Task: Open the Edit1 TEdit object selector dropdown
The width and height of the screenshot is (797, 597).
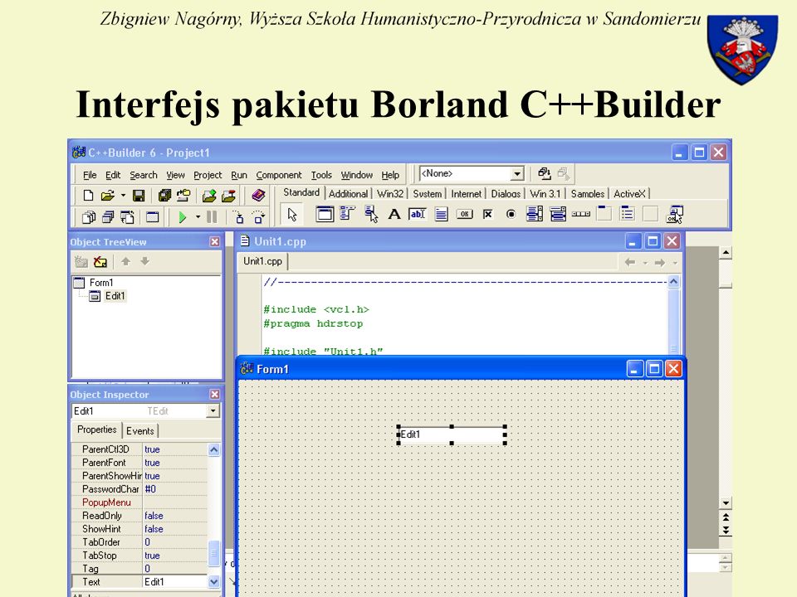Action: point(213,410)
